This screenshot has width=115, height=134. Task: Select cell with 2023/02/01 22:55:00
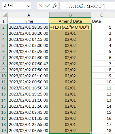click(29, 124)
